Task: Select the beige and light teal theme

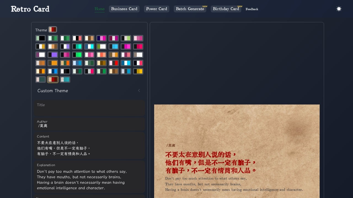Action: coord(65,79)
